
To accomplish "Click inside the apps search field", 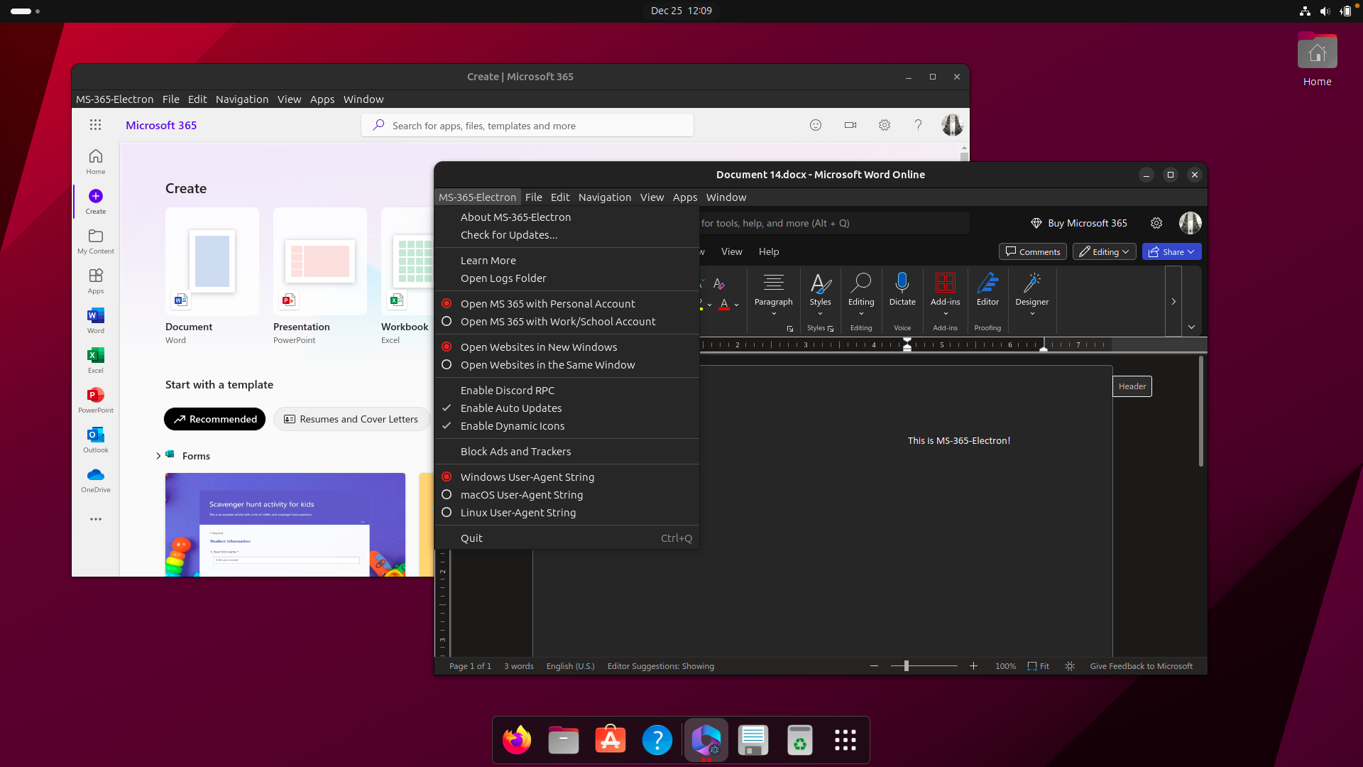I will coord(527,125).
